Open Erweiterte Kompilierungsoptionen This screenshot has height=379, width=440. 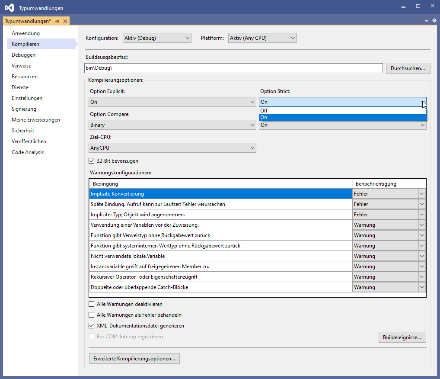click(134, 359)
